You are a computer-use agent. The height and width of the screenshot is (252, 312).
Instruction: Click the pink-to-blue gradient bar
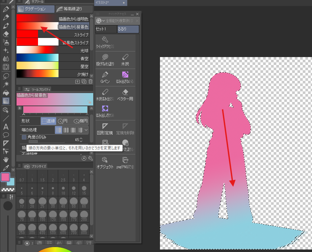tap(55, 110)
